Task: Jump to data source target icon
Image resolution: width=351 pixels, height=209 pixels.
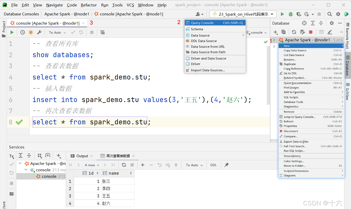Action: (x=304, y=23)
